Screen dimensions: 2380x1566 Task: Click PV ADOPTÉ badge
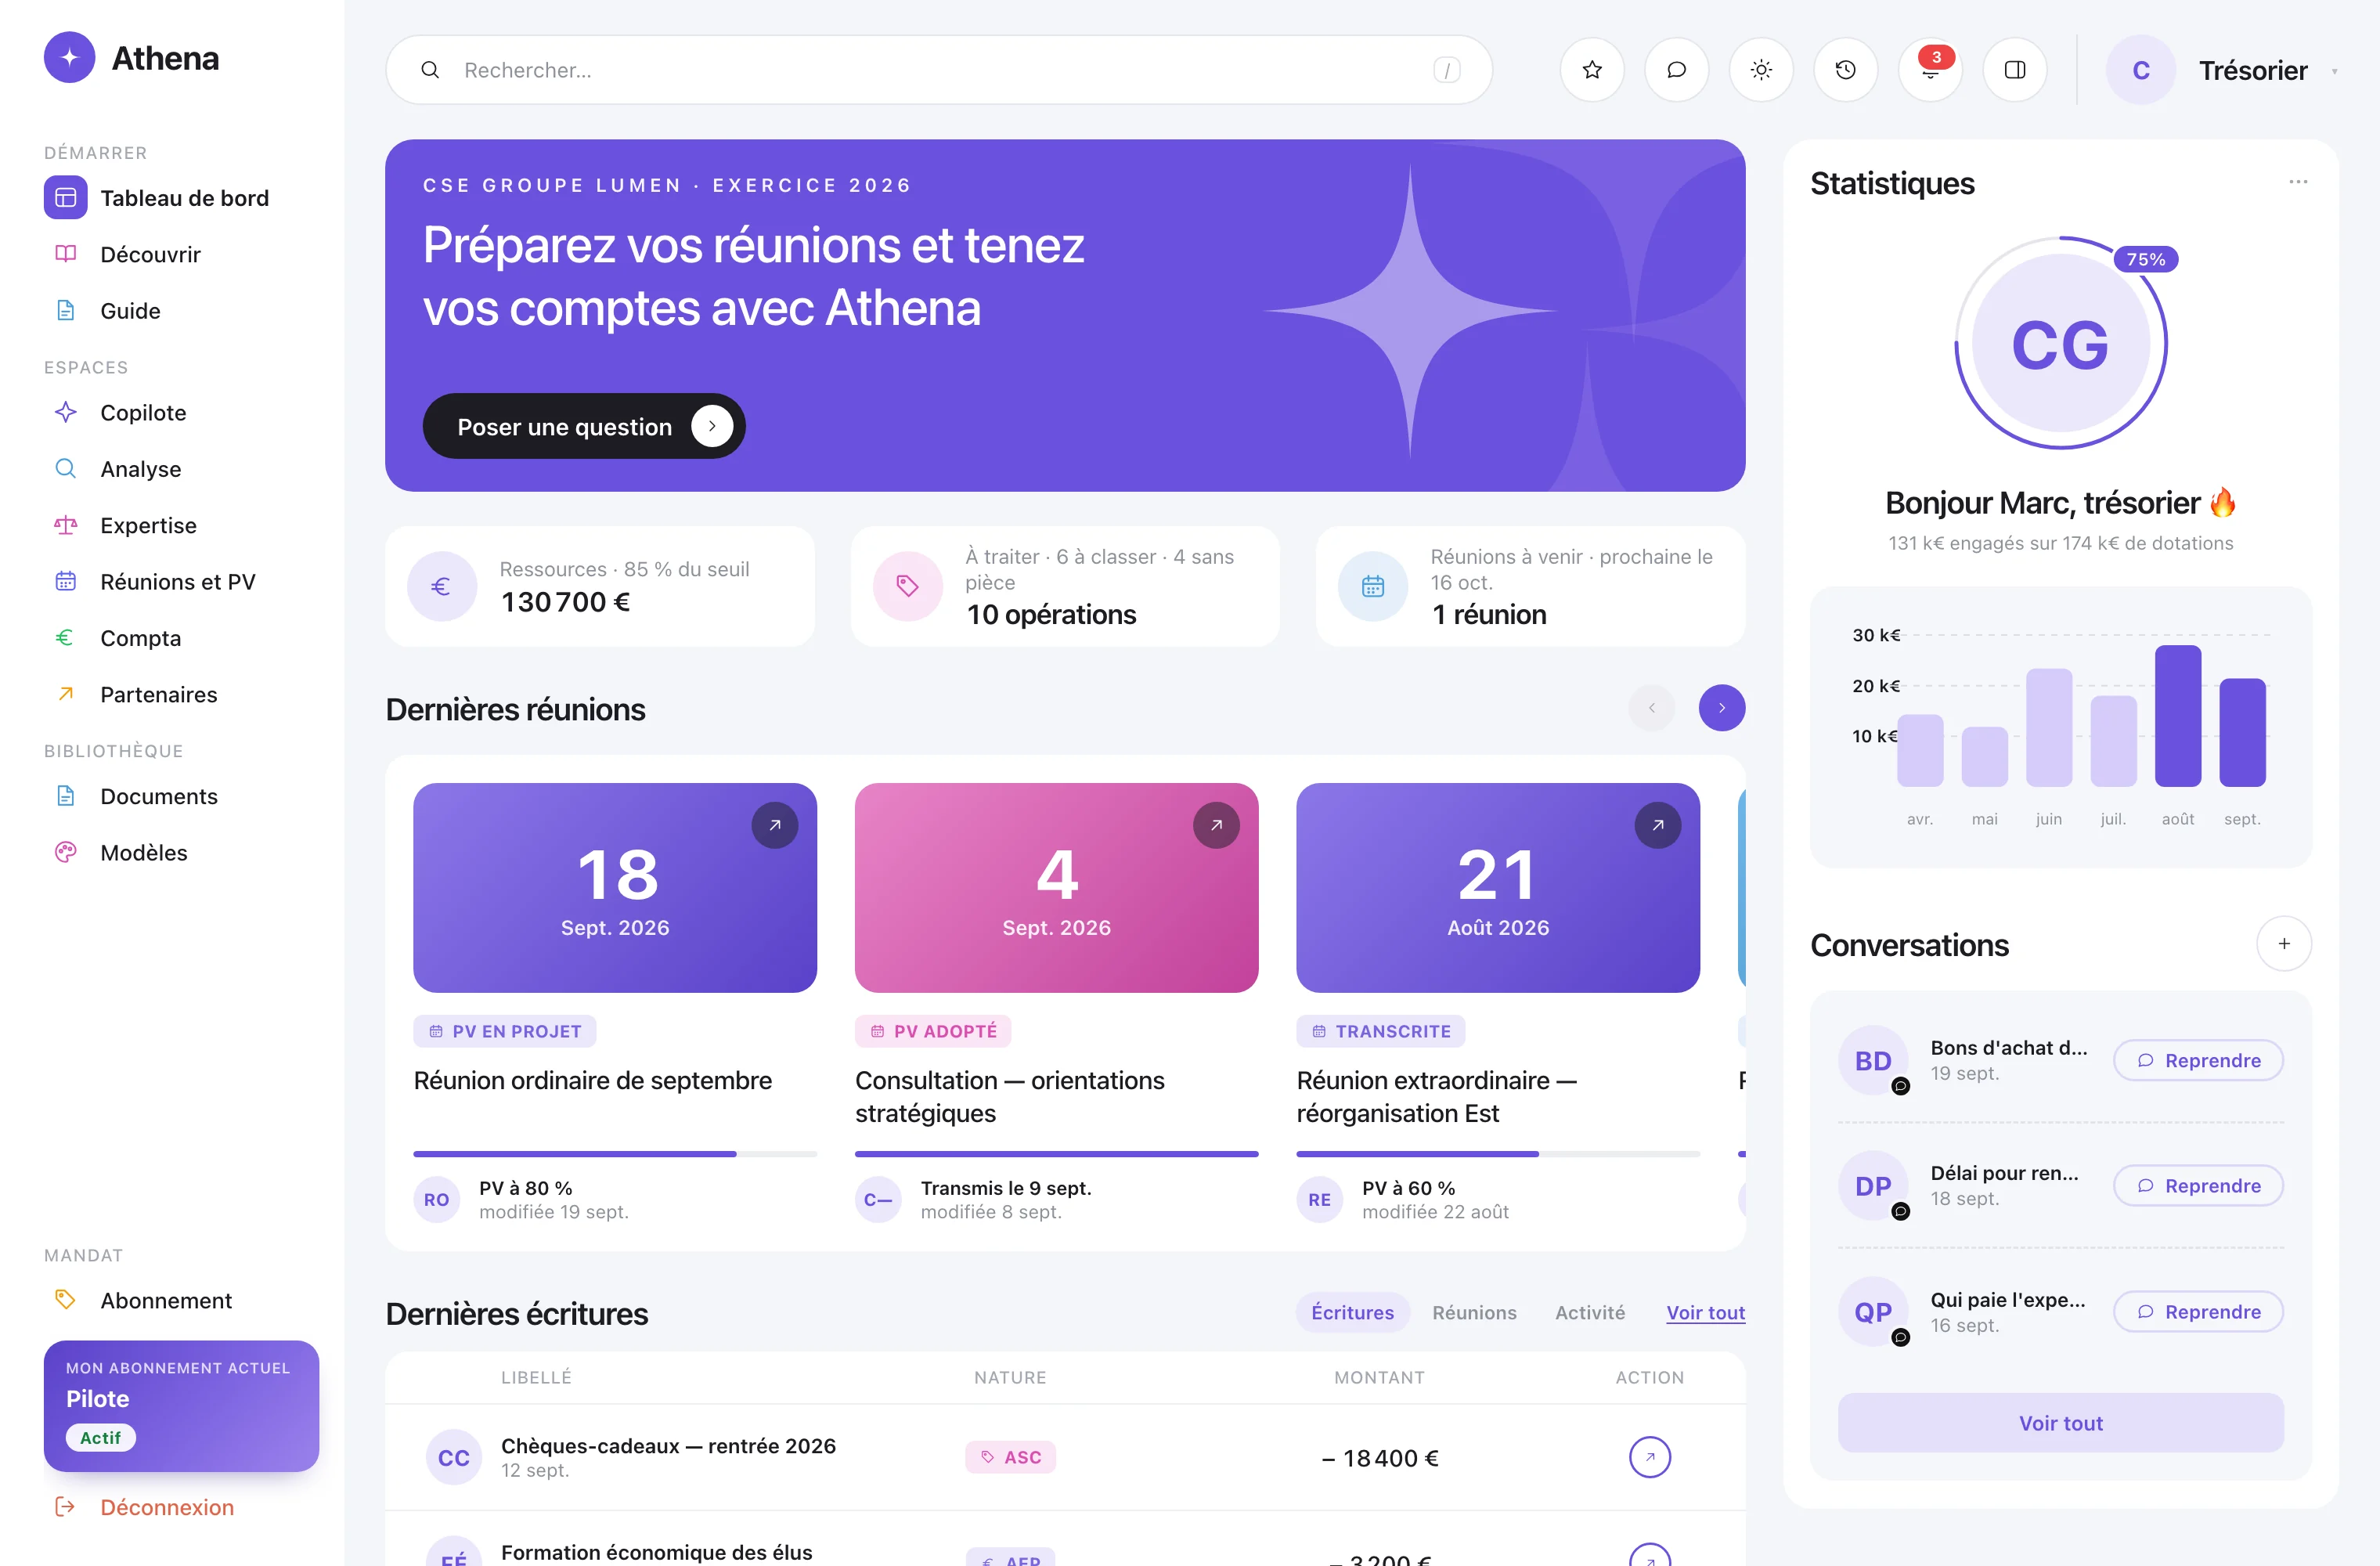click(933, 1031)
